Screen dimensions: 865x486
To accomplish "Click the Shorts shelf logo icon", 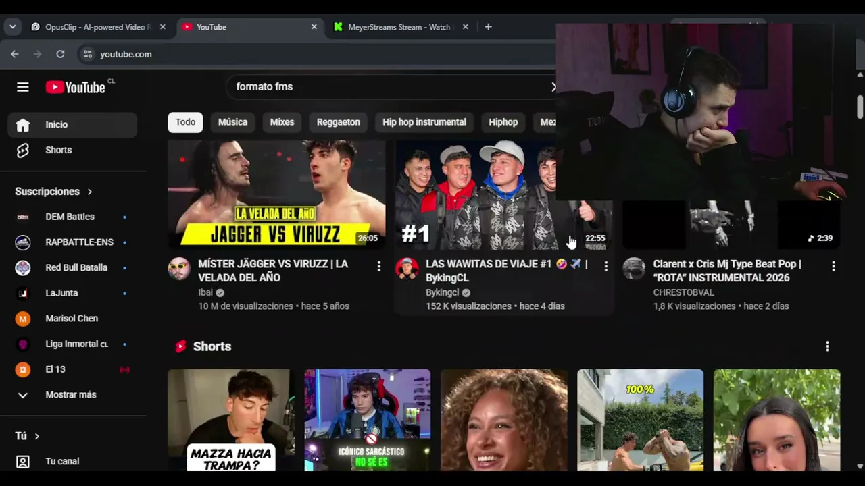I will (x=180, y=346).
